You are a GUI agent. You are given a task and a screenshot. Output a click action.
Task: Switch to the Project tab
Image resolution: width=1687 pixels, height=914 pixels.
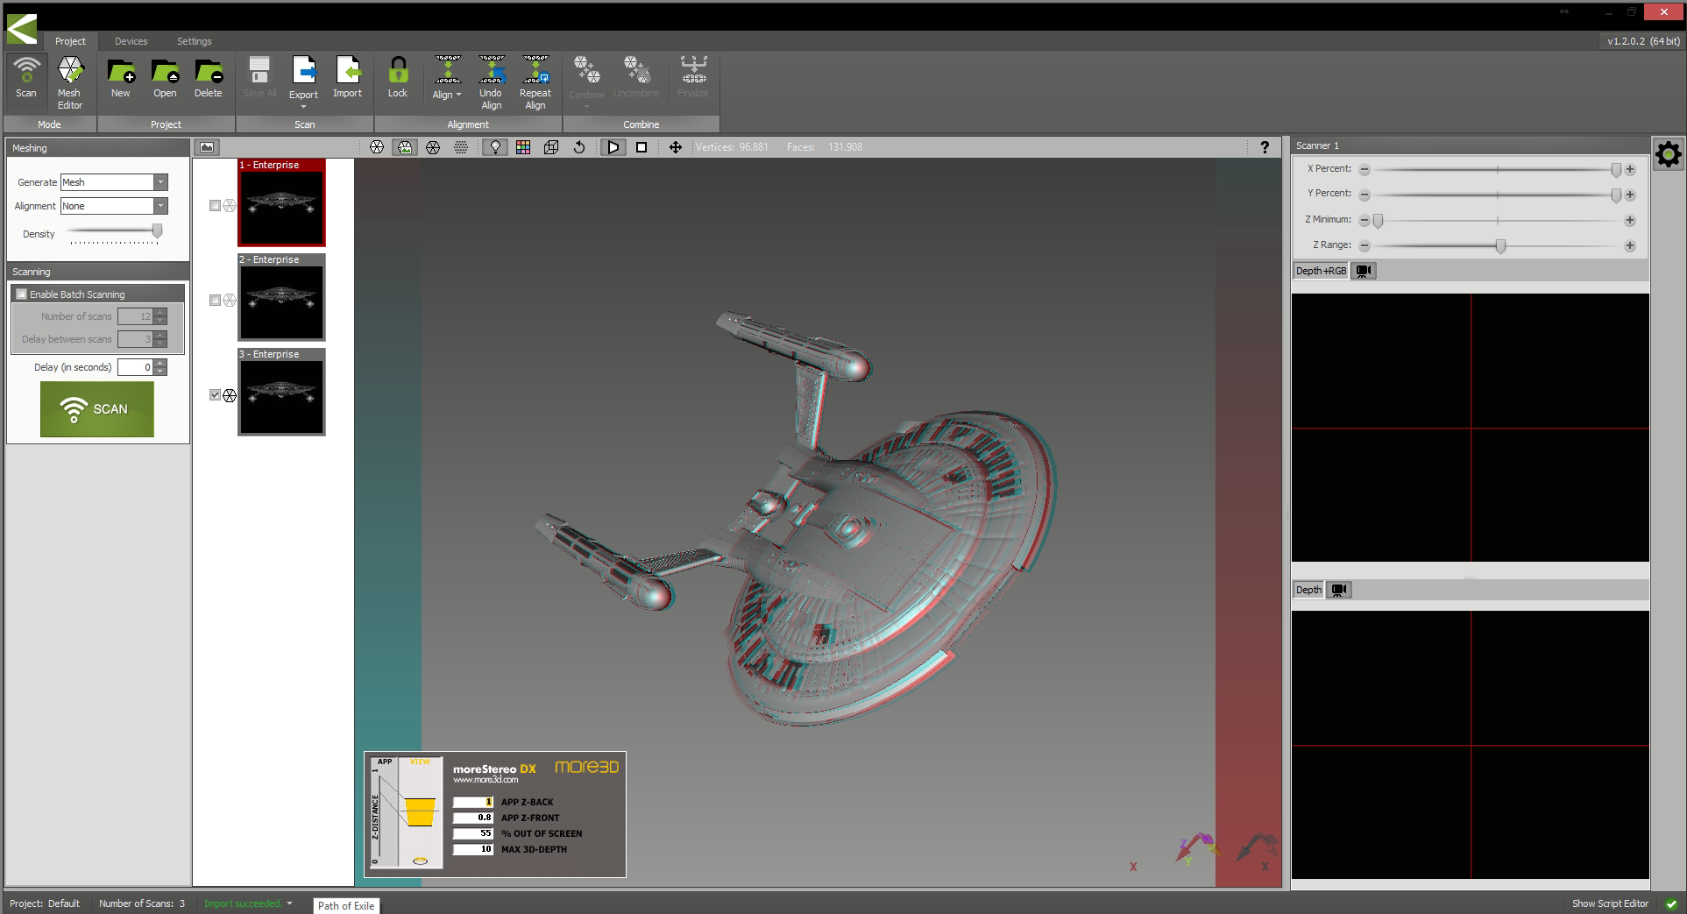[x=70, y=41]
